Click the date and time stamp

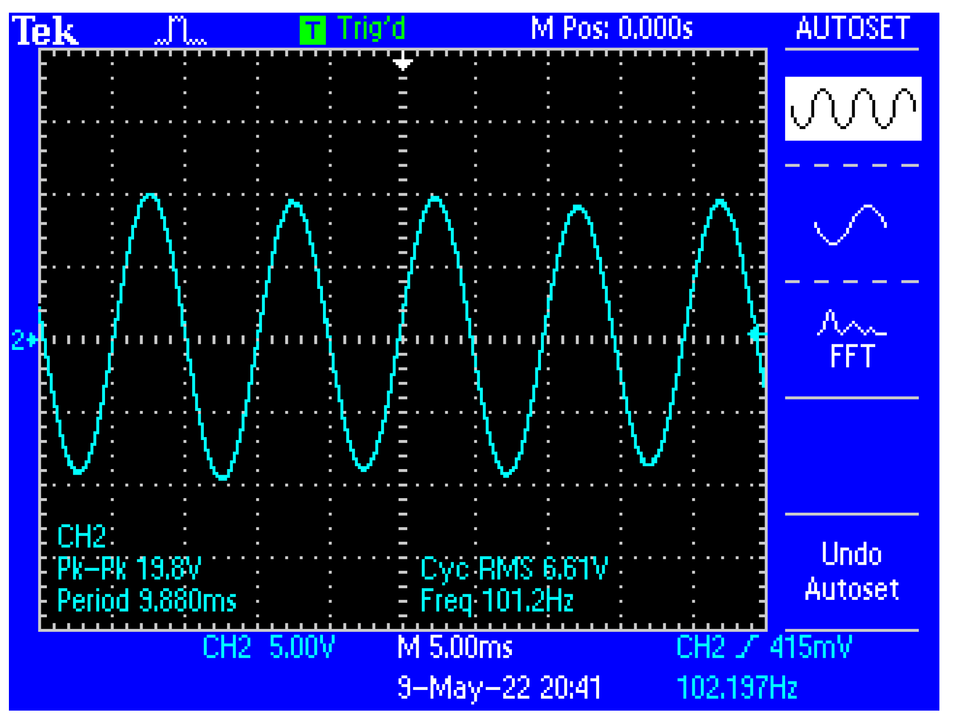(x=499, y=688)
